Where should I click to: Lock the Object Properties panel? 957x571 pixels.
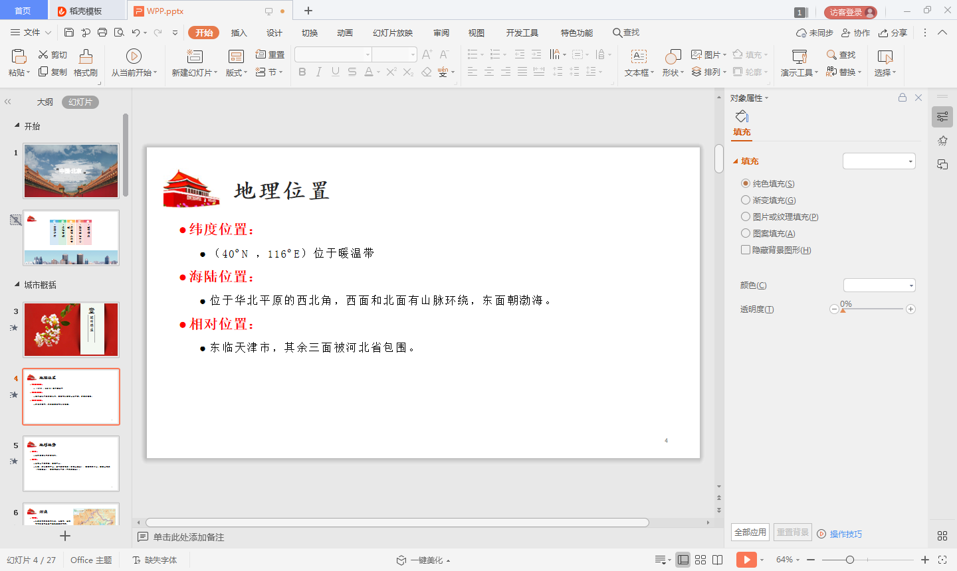point(903,98)
